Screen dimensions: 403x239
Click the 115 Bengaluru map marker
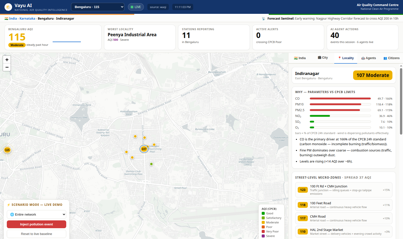(x=7, y=150)
